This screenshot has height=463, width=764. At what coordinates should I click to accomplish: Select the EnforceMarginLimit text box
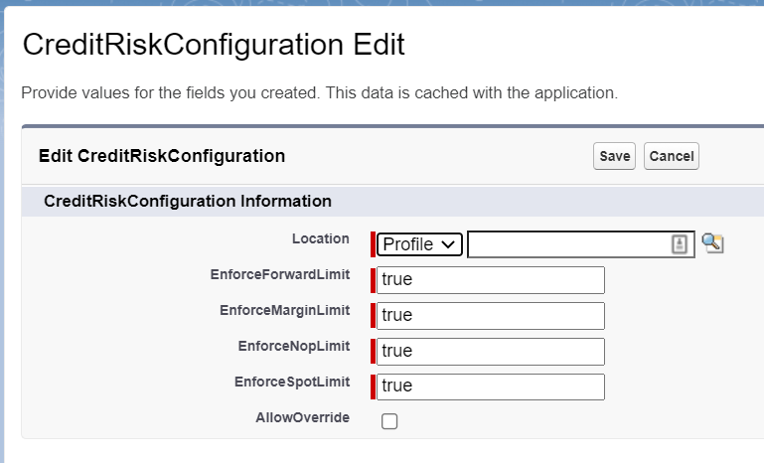point(491,316)
